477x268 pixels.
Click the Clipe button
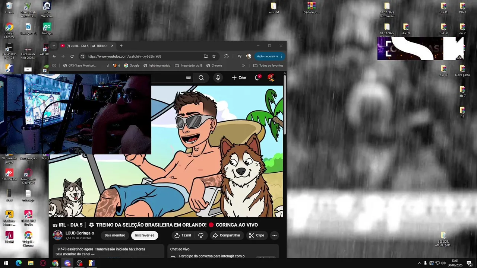tap(256, 235)
